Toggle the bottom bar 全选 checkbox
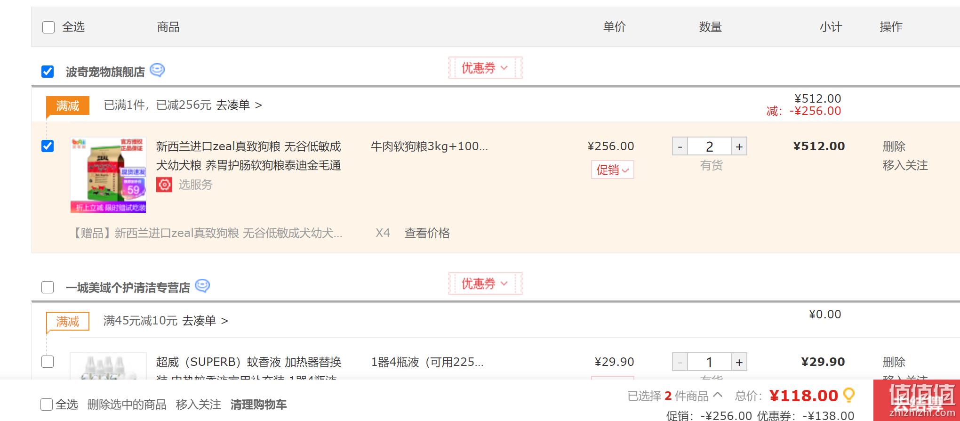The width and height of the screenshot is (960, 421). coord(47,405)
